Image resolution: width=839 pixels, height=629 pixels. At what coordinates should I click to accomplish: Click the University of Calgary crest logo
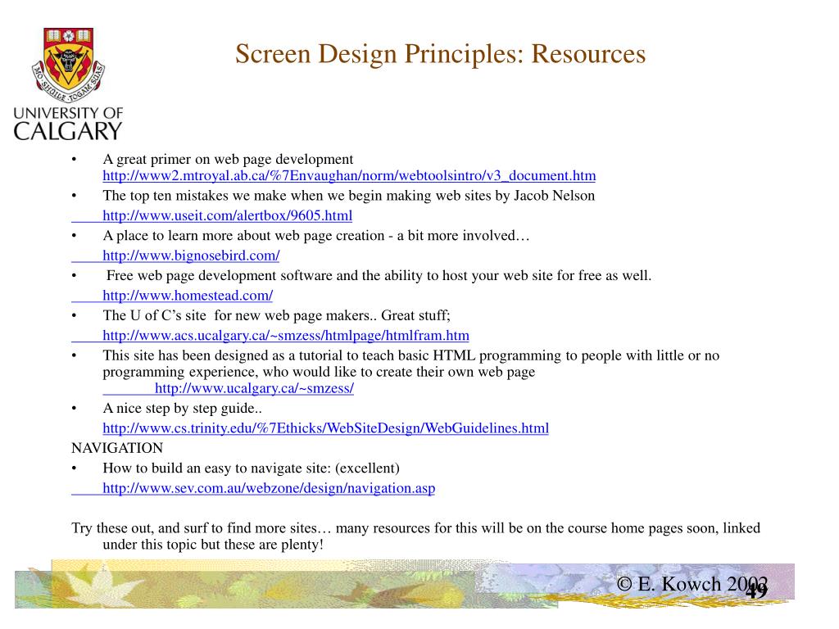click(x=69, y=65)
